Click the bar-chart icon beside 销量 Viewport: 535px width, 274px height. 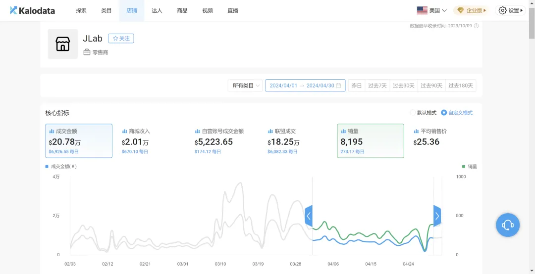click(x=343, y=131)
